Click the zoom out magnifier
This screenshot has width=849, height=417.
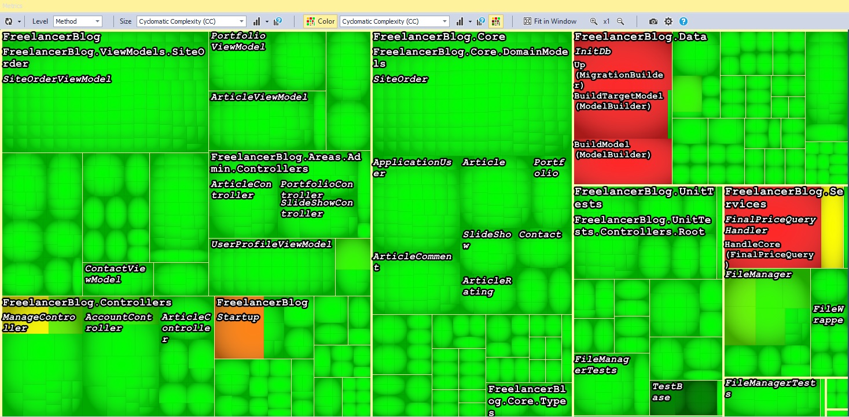620,21
